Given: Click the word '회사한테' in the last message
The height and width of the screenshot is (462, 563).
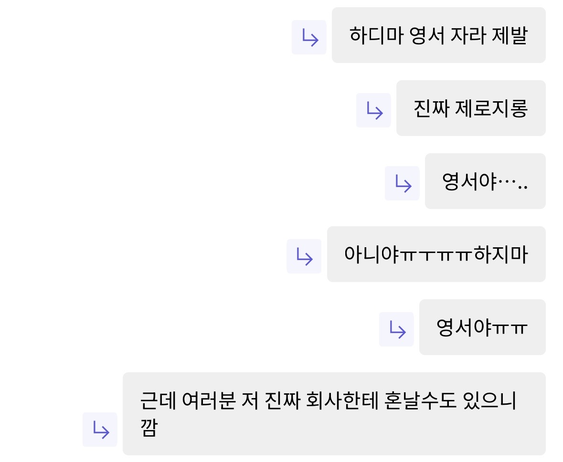Looking at the screenshot, I should click(340, 401).
